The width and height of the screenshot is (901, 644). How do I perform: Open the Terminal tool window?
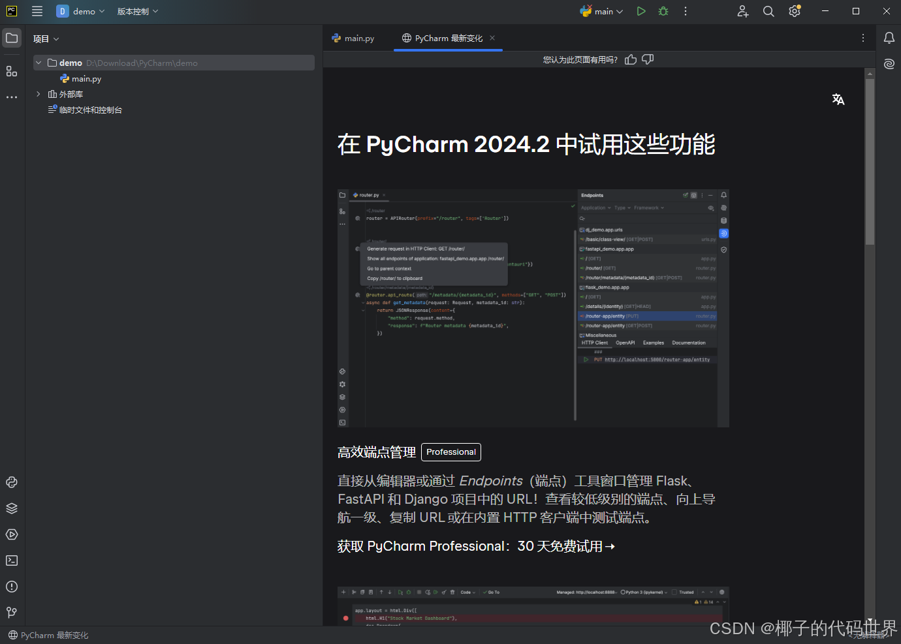pyautogui.click(x=12, y=560)
